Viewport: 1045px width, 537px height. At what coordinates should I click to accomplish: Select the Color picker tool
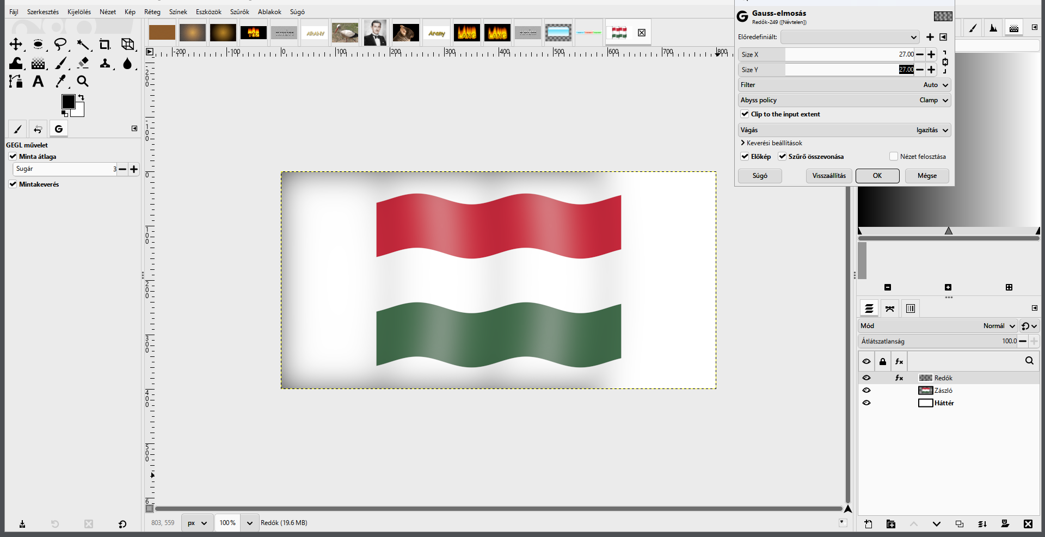[60, 82]
